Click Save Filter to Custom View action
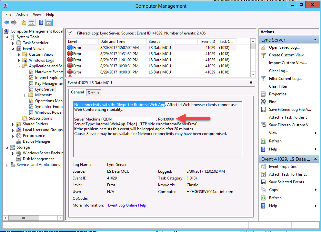321x232 pixels. pyautogui.click(x=290, y=125)
